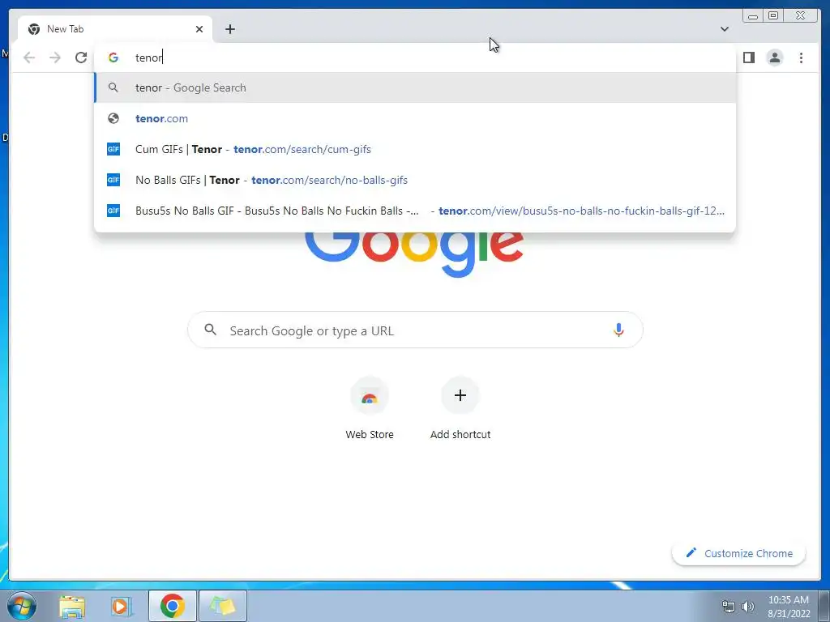This screenshot has width=830, height=622.
Task: Expand the tab search chevron
Action: click(x=724, y=29)
